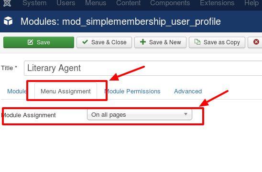The height and width of the screenshot is (172, 262).
Task: Click the Joomla logo icon
Action: pos(7,3)
